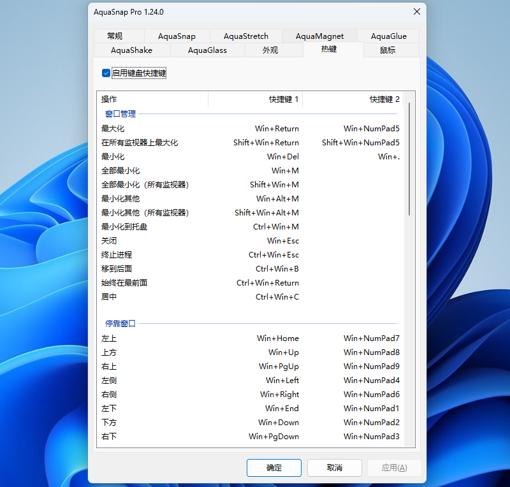This screenshot has height=487, width=510.
Task: Select the 最大化 row
Action: 251,129
